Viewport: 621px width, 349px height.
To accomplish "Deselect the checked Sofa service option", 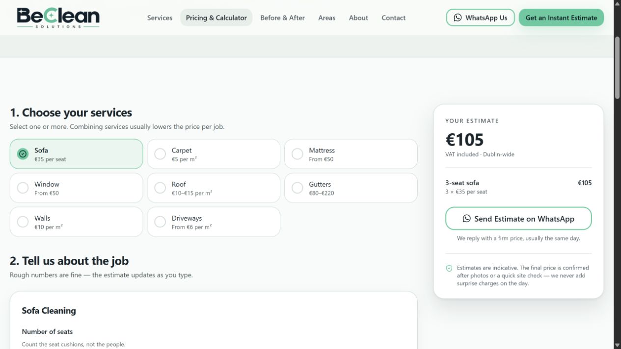I will [76, 154].
